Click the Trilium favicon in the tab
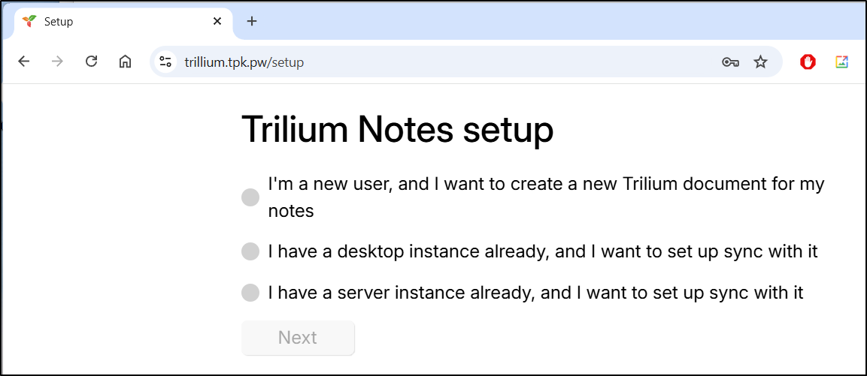Screen dimensions: 867x376 point(29,22)
